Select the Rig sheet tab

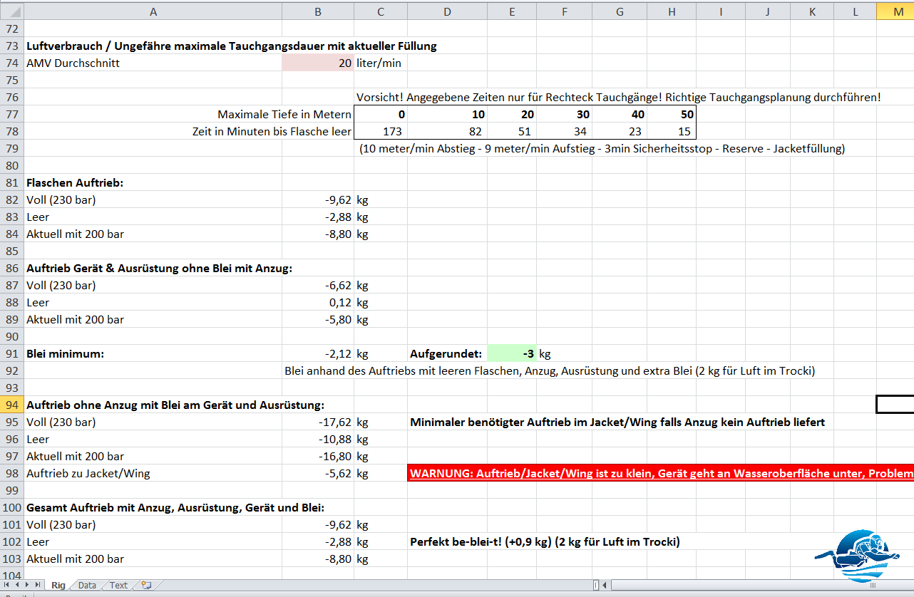pos(58,585)
